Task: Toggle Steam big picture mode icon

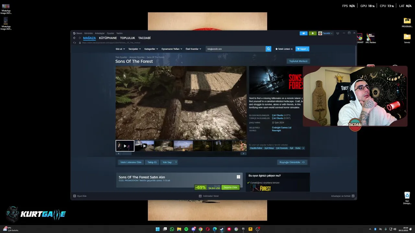Action: coord(338,33)
